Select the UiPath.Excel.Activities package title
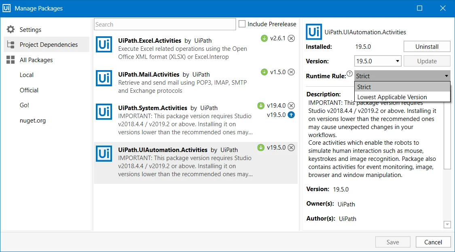 pos(149,40)
